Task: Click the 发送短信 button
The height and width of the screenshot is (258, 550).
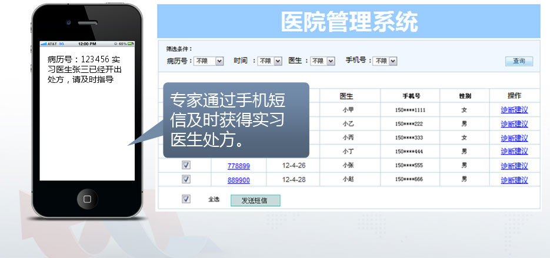Action: [255, 200]
